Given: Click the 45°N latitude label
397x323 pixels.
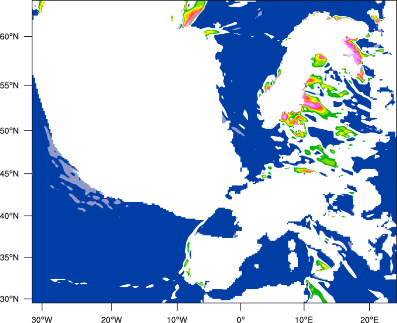Looking at the screenshot, I should point(9,173).
